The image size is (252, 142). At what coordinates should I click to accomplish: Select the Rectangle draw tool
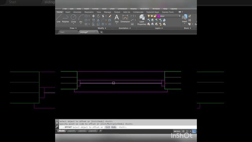pyautogui.click(x=86, y=16)
